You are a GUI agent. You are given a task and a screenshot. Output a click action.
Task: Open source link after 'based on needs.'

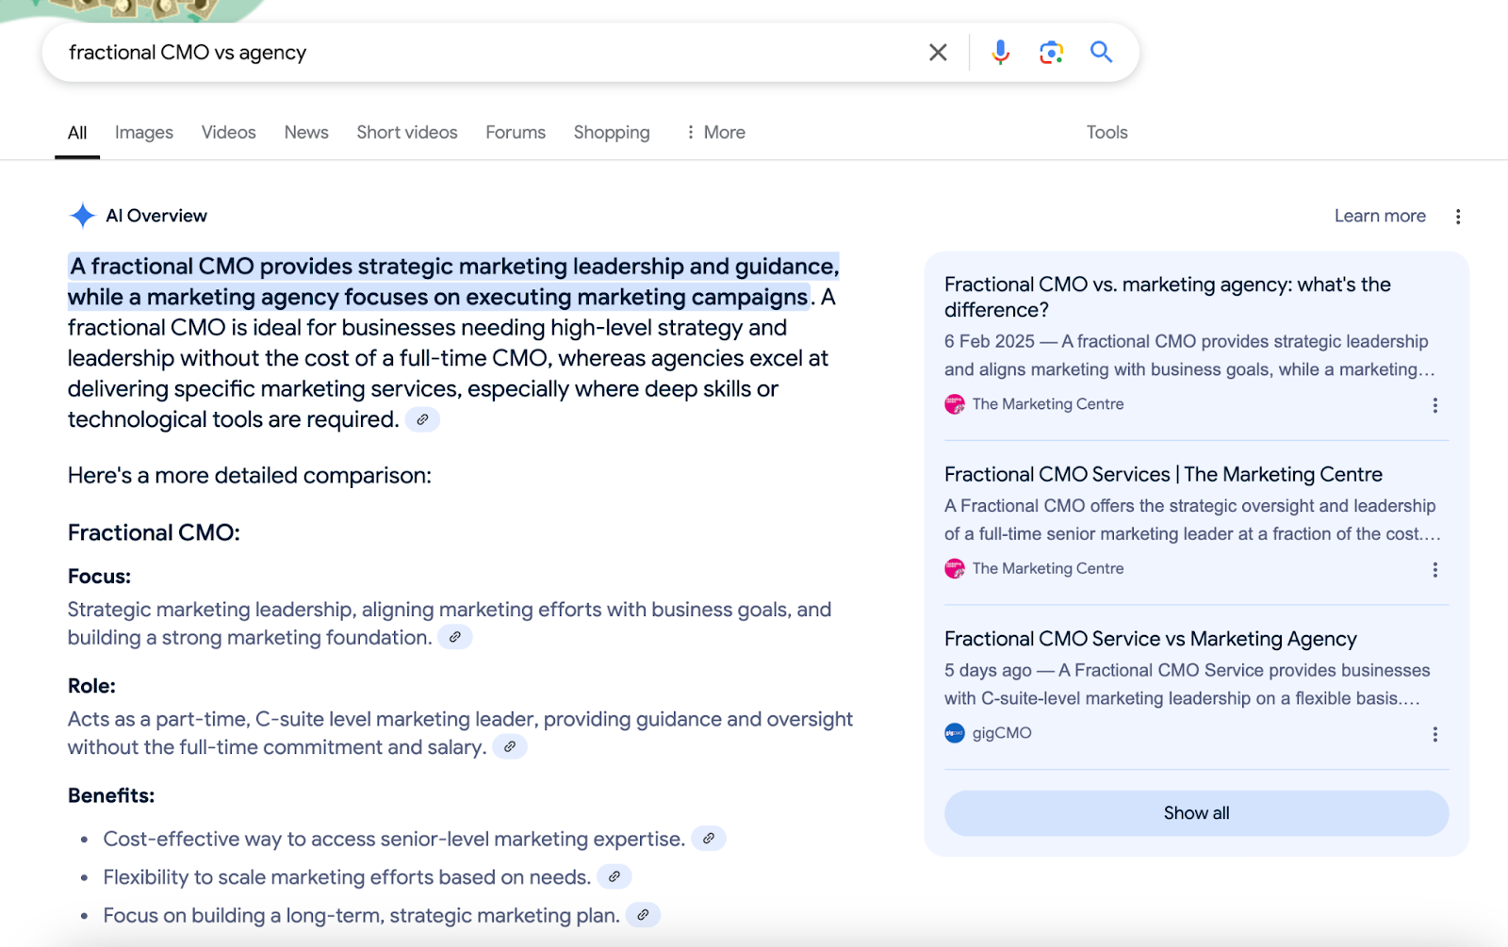pyautogui.click(x=614, y=877)
